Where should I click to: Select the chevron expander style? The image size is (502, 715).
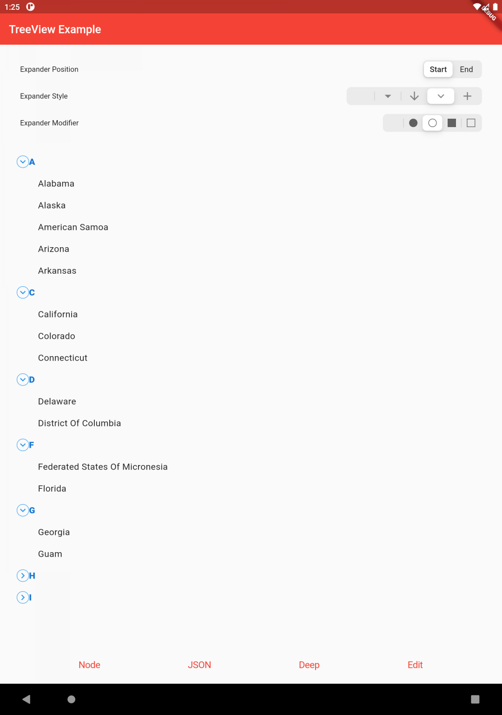[x=441, y=96]
